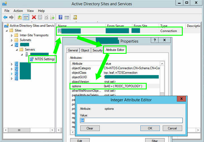Switch to the Object tab
204x142 pixels.
coord(85,50)
